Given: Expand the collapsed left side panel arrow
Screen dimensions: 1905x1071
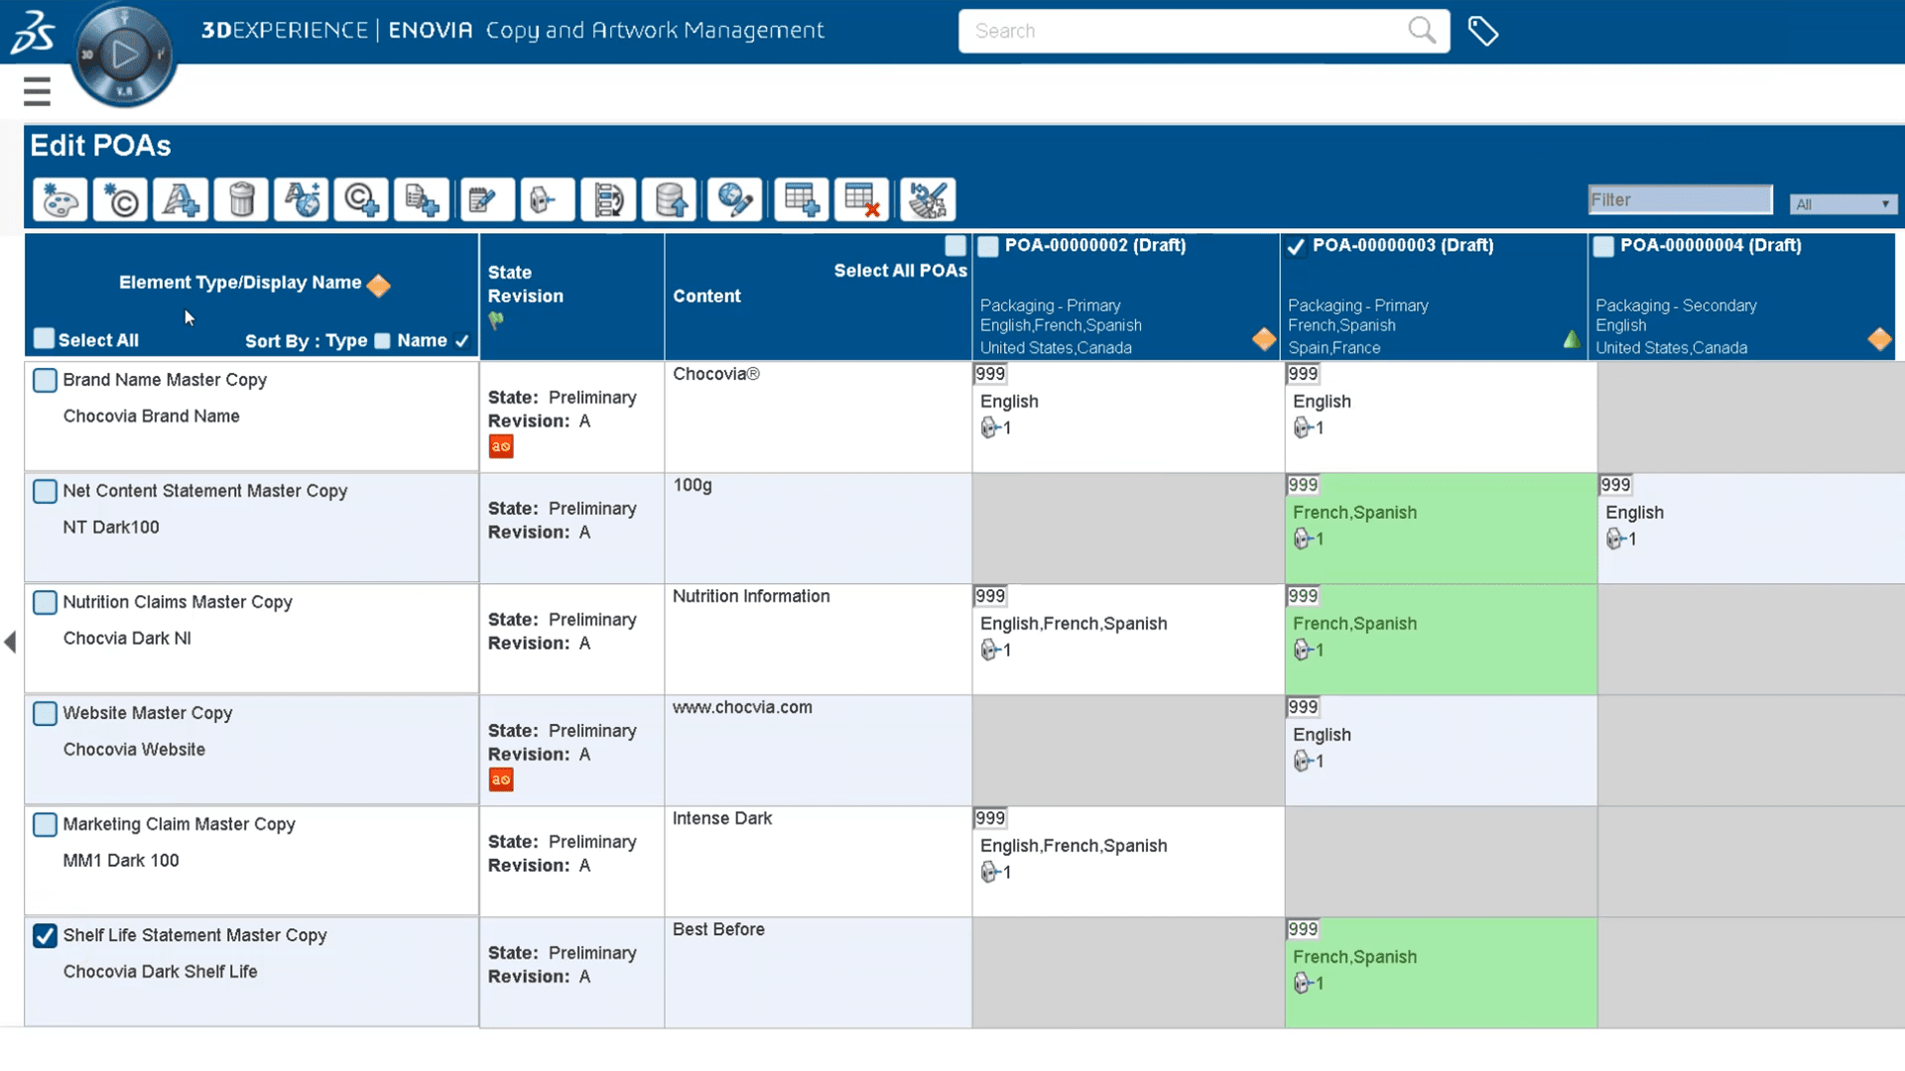Looking at the screenshot, I should 10,642.
